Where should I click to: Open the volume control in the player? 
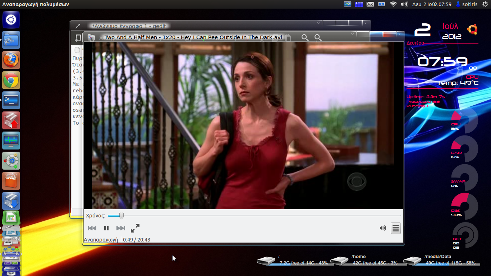coord(383,228)
